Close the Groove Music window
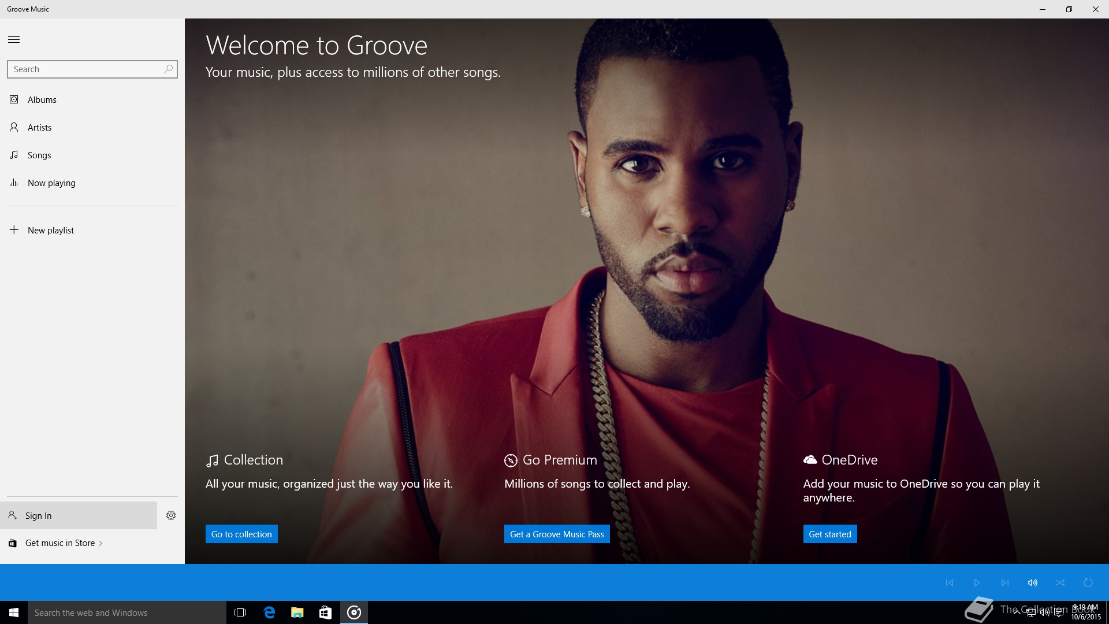The height and width of the screenshot is (624, 1109). pyautogui.click(x=1096, y=9)
